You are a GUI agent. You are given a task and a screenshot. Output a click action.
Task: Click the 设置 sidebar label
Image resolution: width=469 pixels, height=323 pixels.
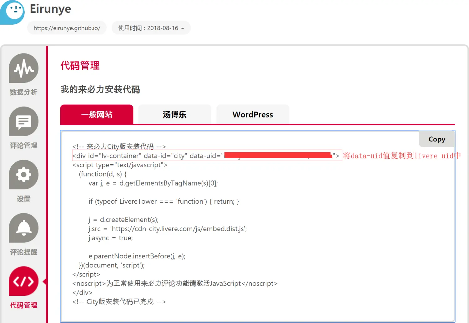point(23,199)
